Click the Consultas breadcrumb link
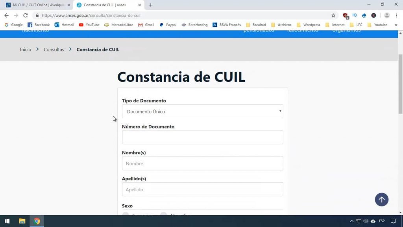The width and height of the screenshot is (403, 227). [54, 49]
